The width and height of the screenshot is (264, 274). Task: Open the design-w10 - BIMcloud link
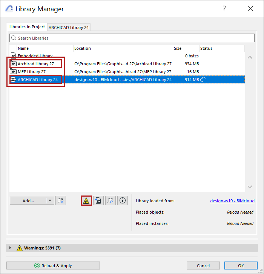[x=232, y=201]
